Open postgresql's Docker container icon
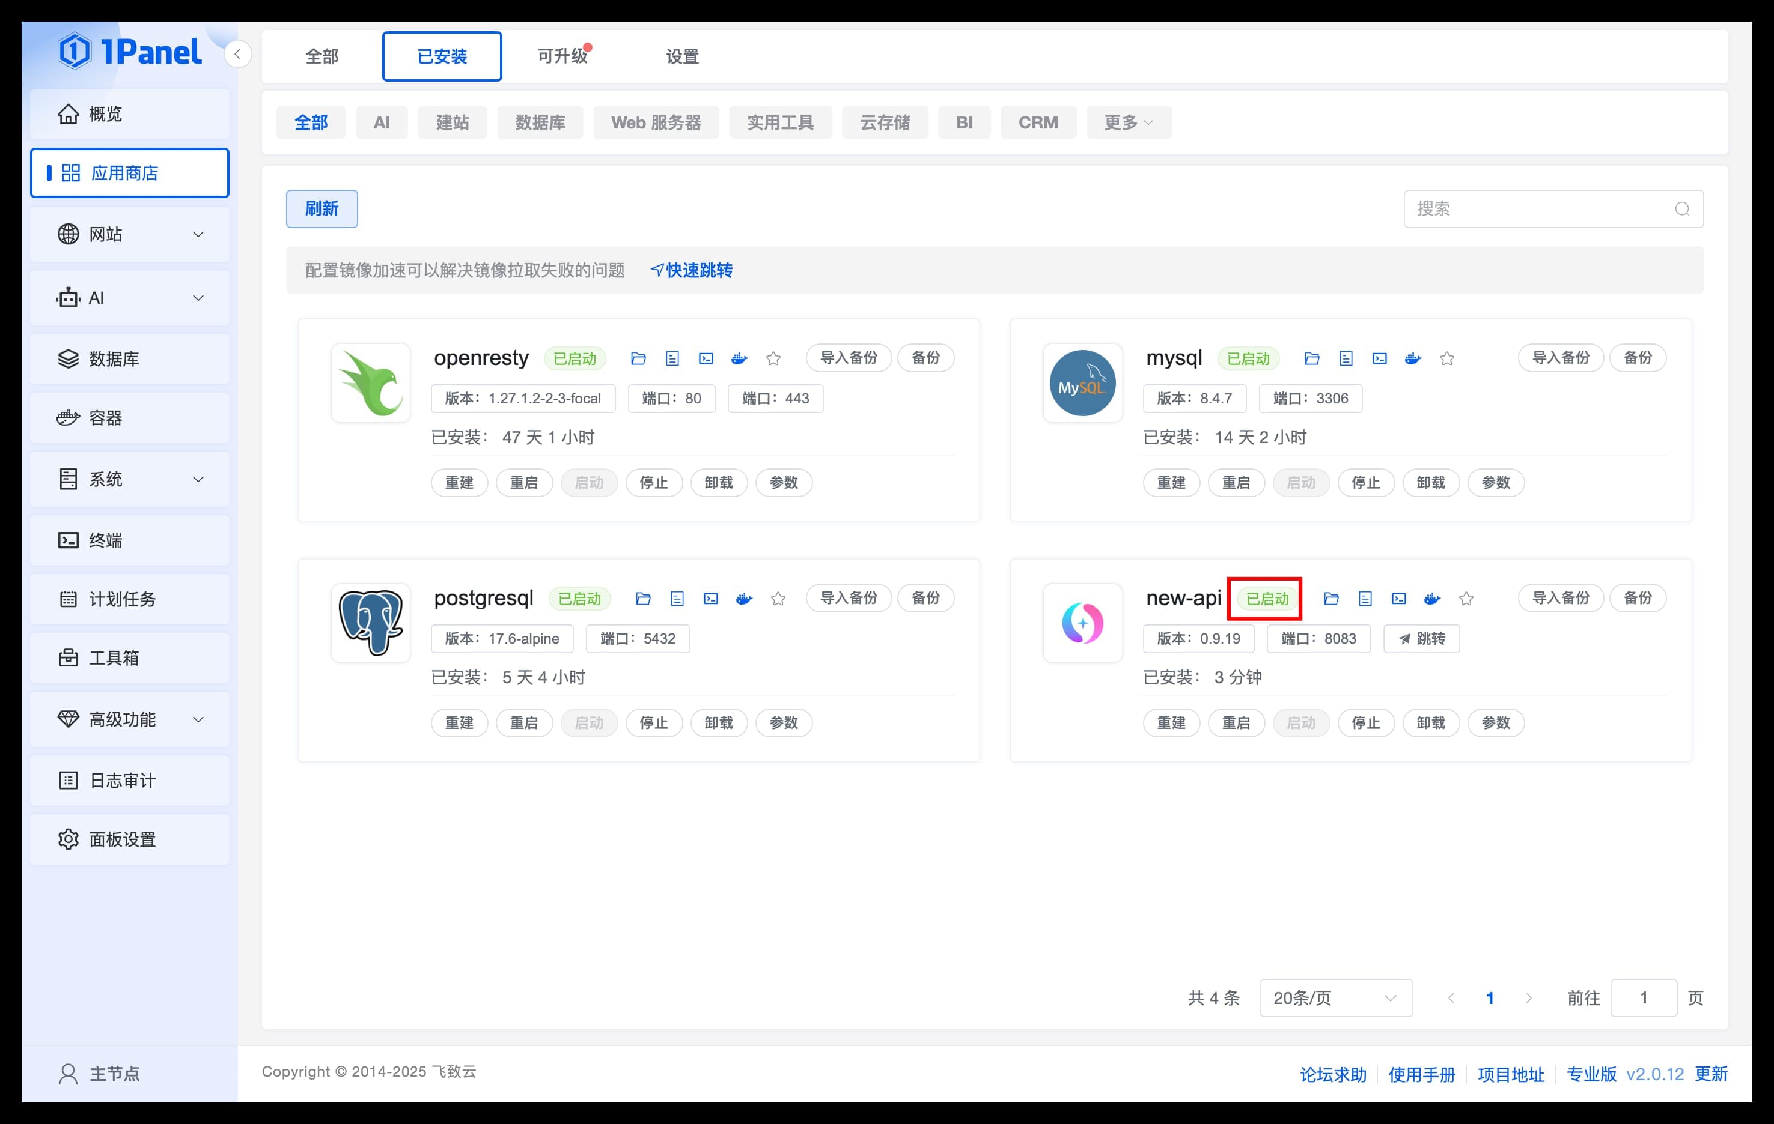Image resolution: width=1774 pixels, height=1124 pixels. pyautogui.click(x=744, y=599)
